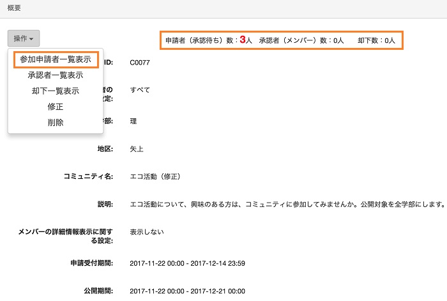Viewport: 447px width, 301px height.
Task: Click the red pending applicant count 3
Action: point(243,40)
